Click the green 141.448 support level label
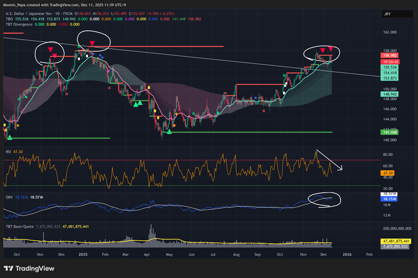 (389, 132)
